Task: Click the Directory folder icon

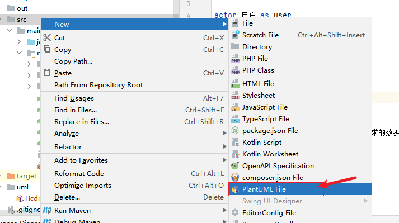Action: pos(235,46)
